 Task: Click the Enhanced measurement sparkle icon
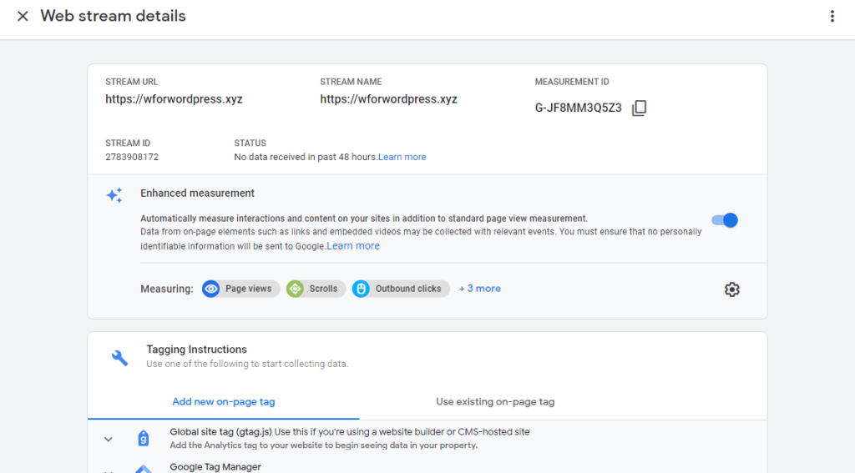tap(114, 195)
